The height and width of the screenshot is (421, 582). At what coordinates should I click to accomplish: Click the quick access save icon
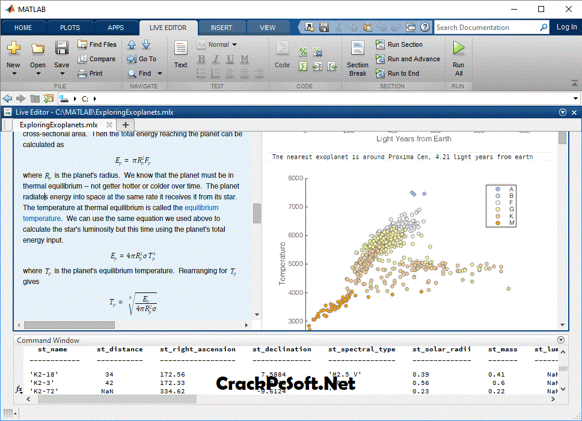[324, 27]
